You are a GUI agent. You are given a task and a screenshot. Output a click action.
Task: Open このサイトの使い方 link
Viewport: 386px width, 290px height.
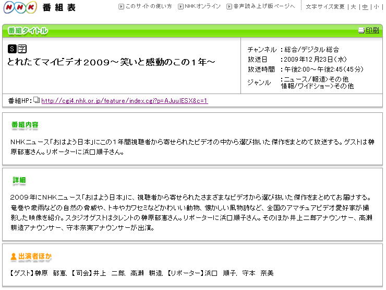(x=149, y=6)
